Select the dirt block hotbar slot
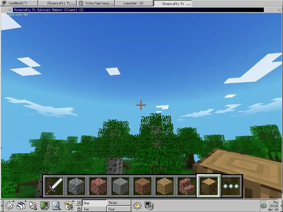 point(142,186)
